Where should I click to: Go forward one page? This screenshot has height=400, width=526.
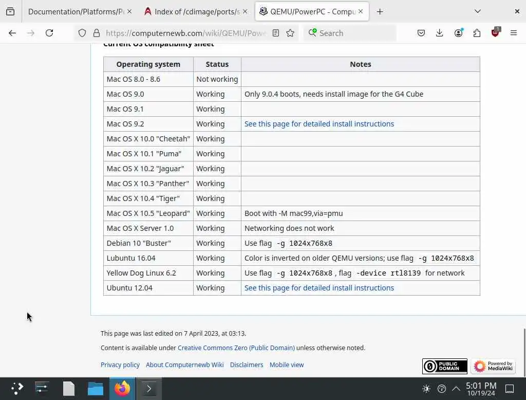[31, 33]
